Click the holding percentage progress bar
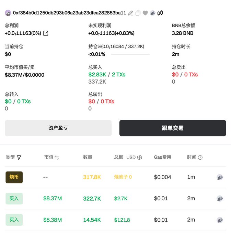 point(130,54)
